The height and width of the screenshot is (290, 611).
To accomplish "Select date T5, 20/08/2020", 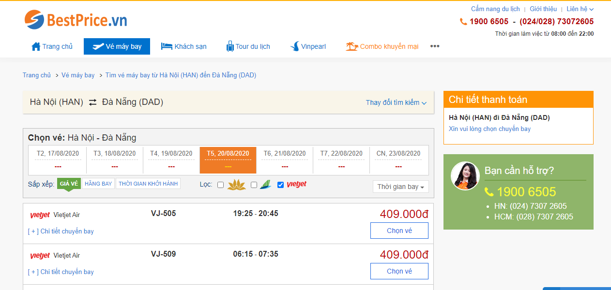I will [228, 159].
